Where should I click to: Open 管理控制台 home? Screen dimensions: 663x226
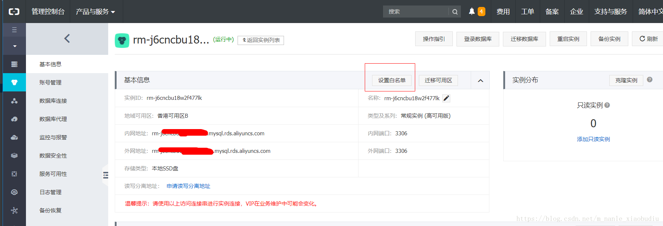48,12
